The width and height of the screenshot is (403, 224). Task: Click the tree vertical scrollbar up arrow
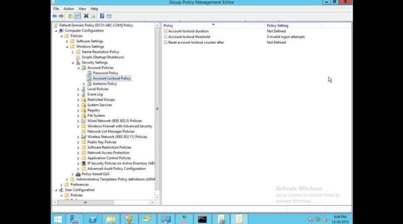click(x=157, y=26)
